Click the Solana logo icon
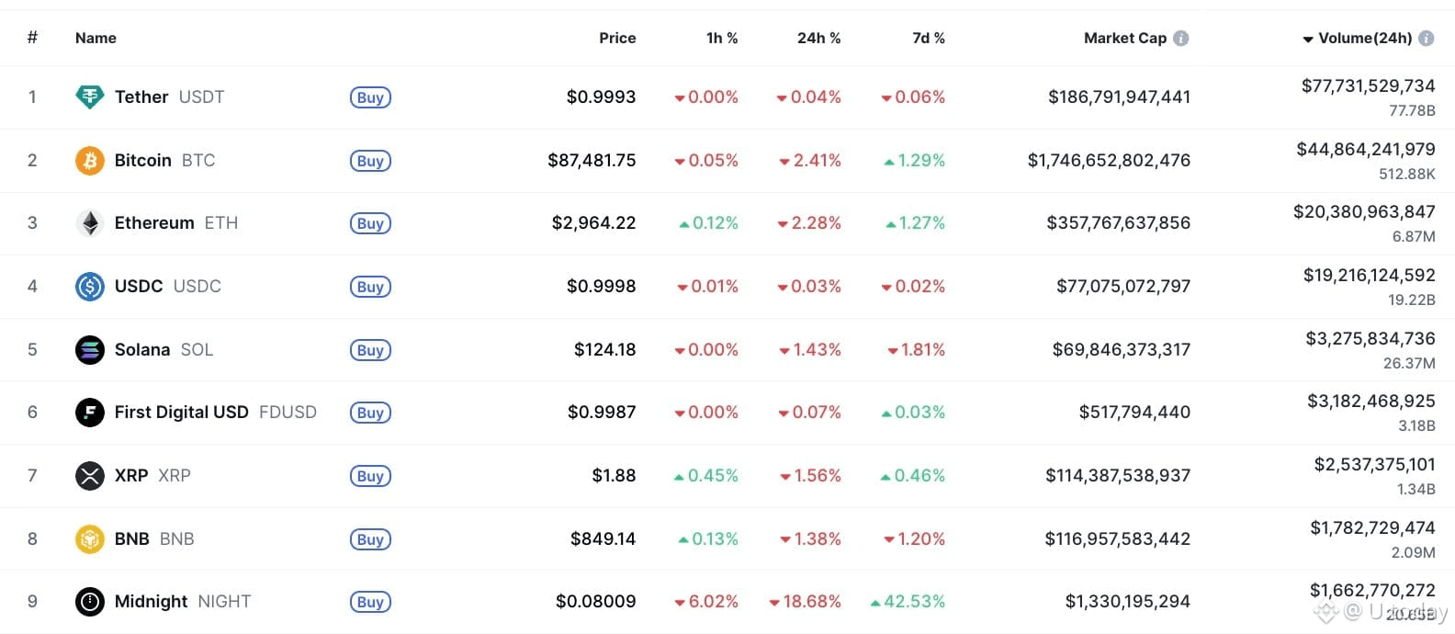This screenshot has height=634, width=1455. click(89, 350)
